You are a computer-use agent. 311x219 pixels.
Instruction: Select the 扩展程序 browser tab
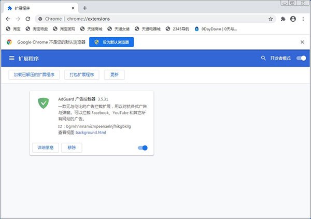pyautogui.click(x=40, y=8)
